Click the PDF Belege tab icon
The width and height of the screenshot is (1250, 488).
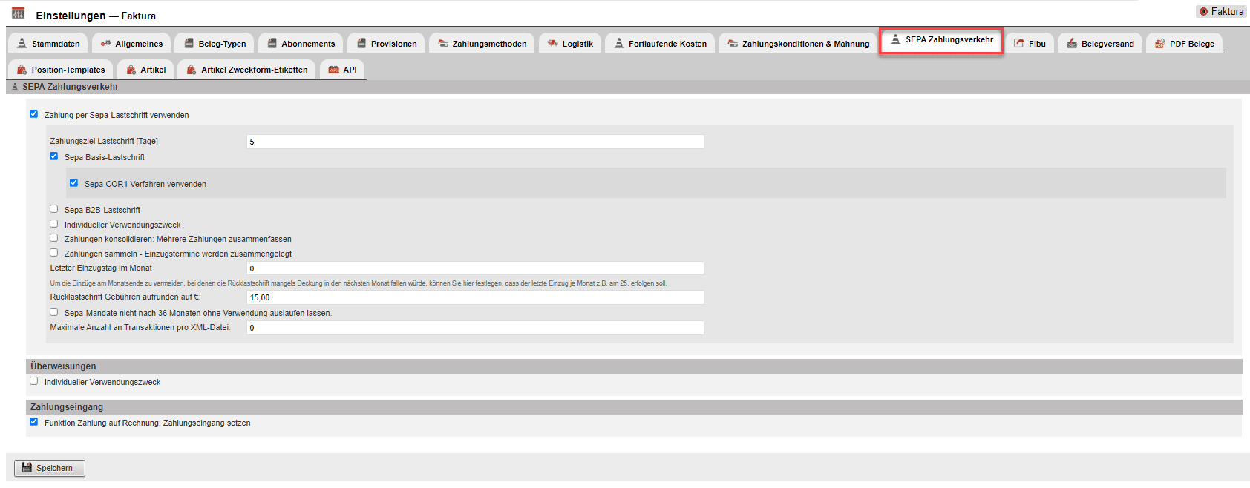(1159, 44)
